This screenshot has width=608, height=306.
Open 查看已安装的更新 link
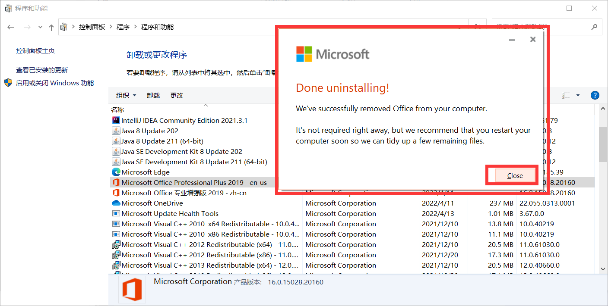(42, 70)
